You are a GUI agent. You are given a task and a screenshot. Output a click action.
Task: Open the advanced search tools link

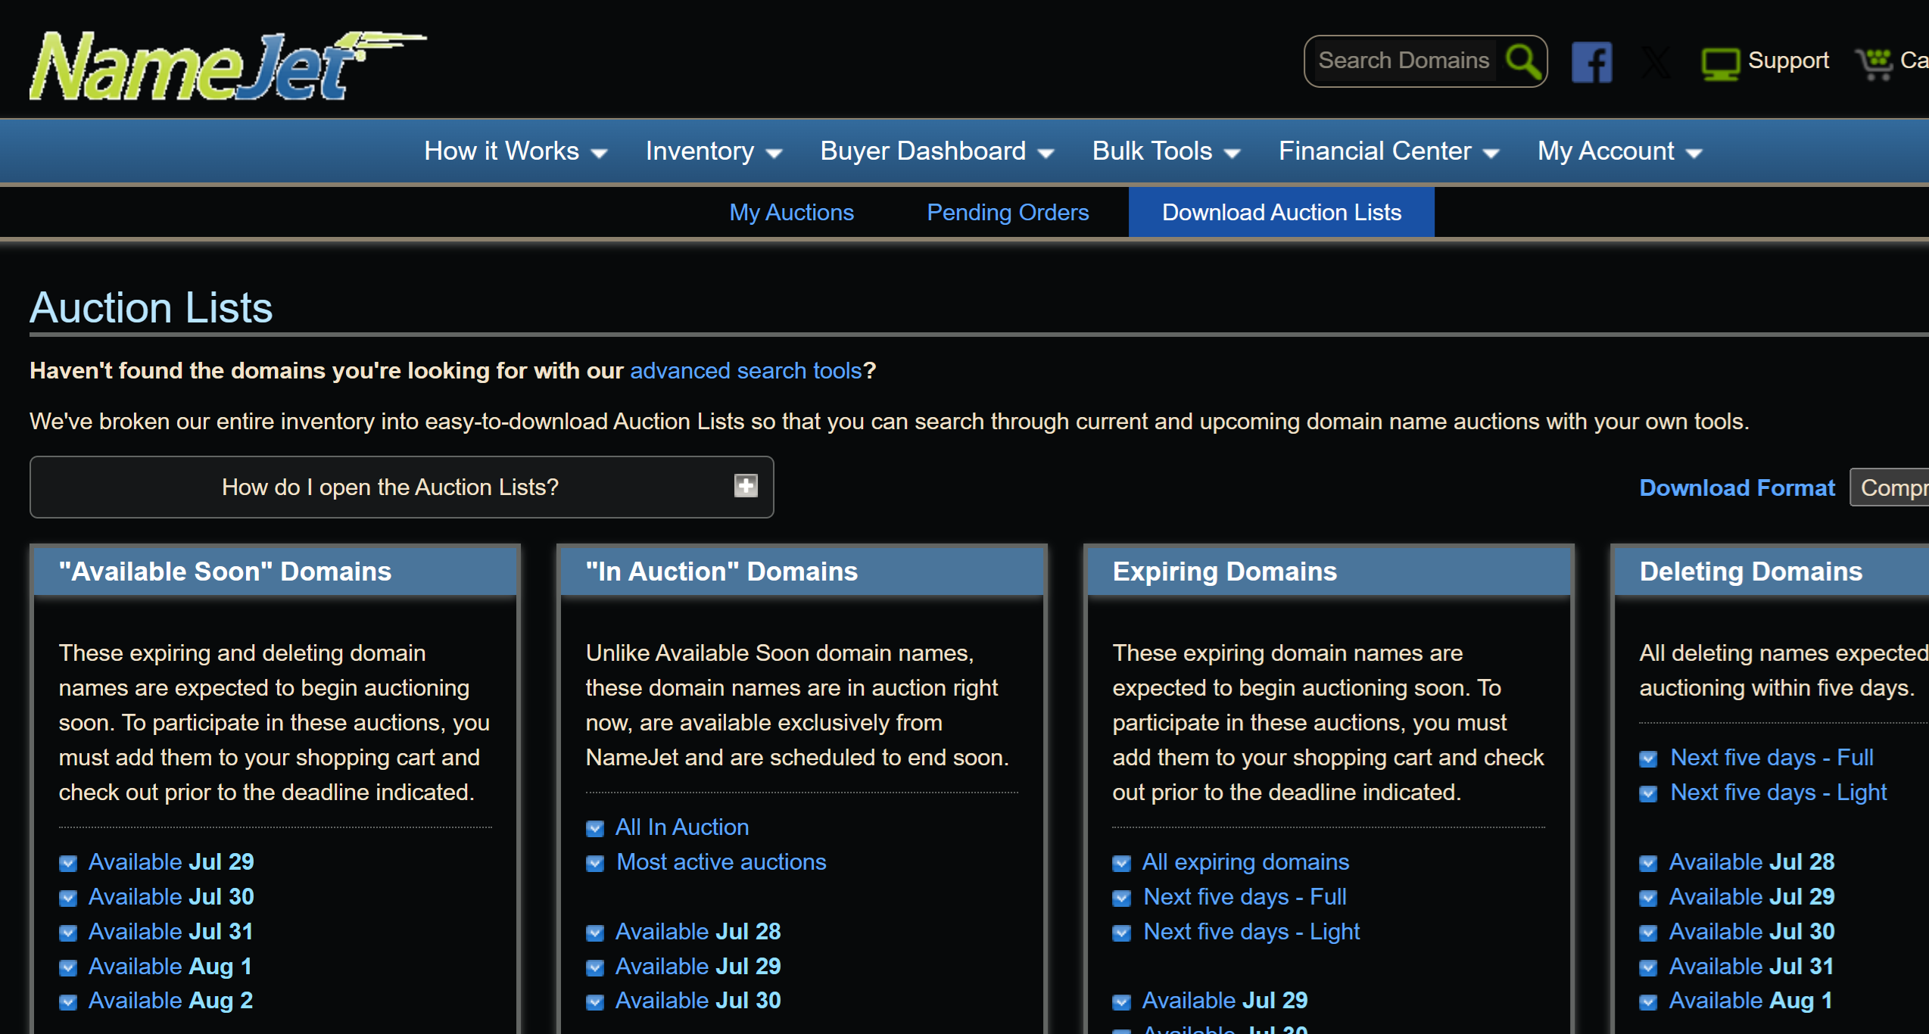coord(746,371)
